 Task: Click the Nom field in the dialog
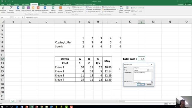pyautogui.click(x=143, y=68)
